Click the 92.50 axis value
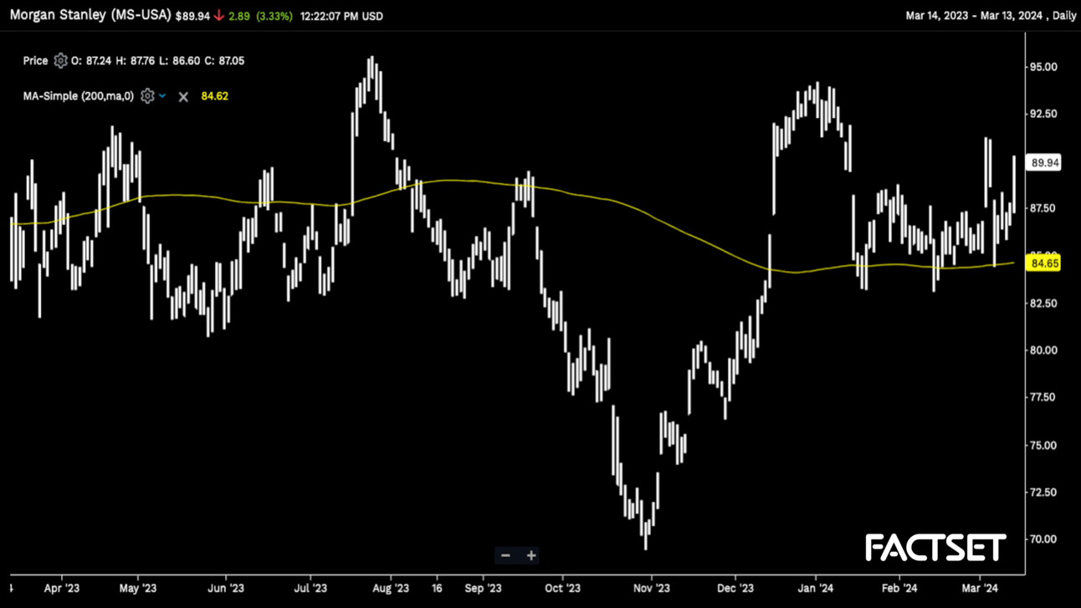Screen dimensions: 1081x608 [1044, 114]
